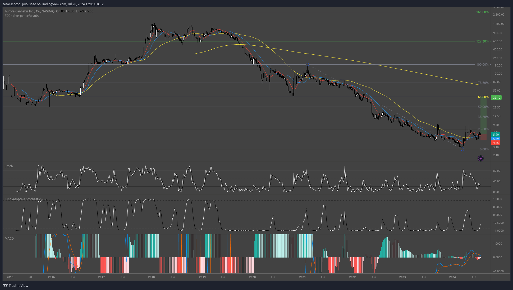Click 2017 on the time axis

point(101,277)
